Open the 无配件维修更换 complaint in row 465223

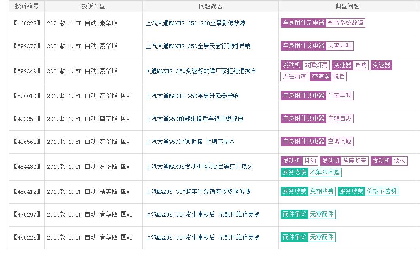coord(202,237)
